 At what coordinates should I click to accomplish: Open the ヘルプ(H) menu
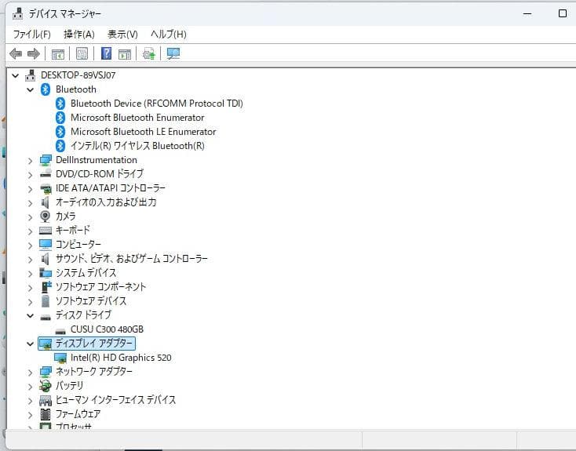tap(169, 35)
